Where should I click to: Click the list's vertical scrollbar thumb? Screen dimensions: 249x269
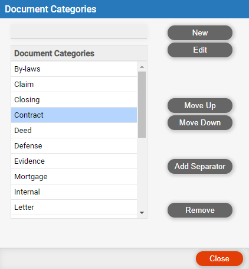142,105
